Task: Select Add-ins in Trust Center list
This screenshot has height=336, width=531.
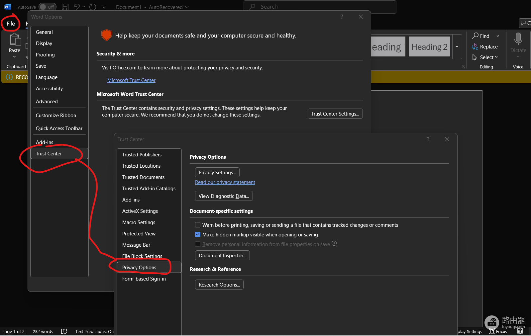Action: (149, 200)
